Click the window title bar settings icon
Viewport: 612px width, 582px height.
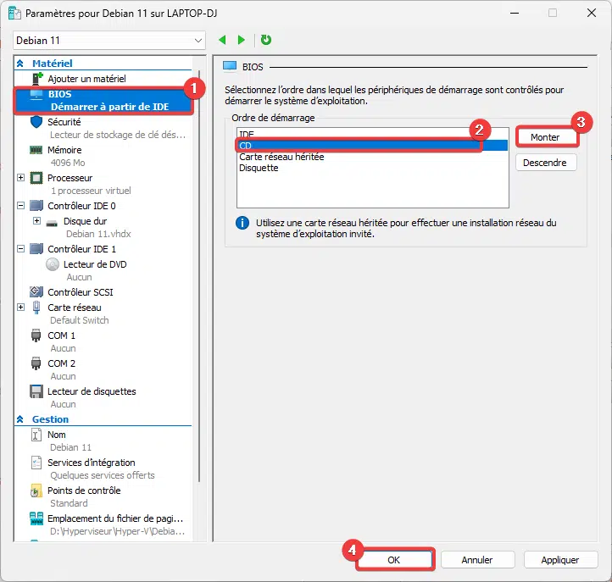14,14
